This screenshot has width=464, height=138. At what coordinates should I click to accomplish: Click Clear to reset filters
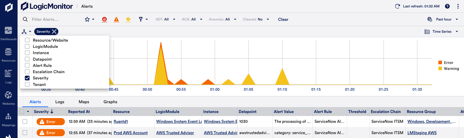[283, 19]
